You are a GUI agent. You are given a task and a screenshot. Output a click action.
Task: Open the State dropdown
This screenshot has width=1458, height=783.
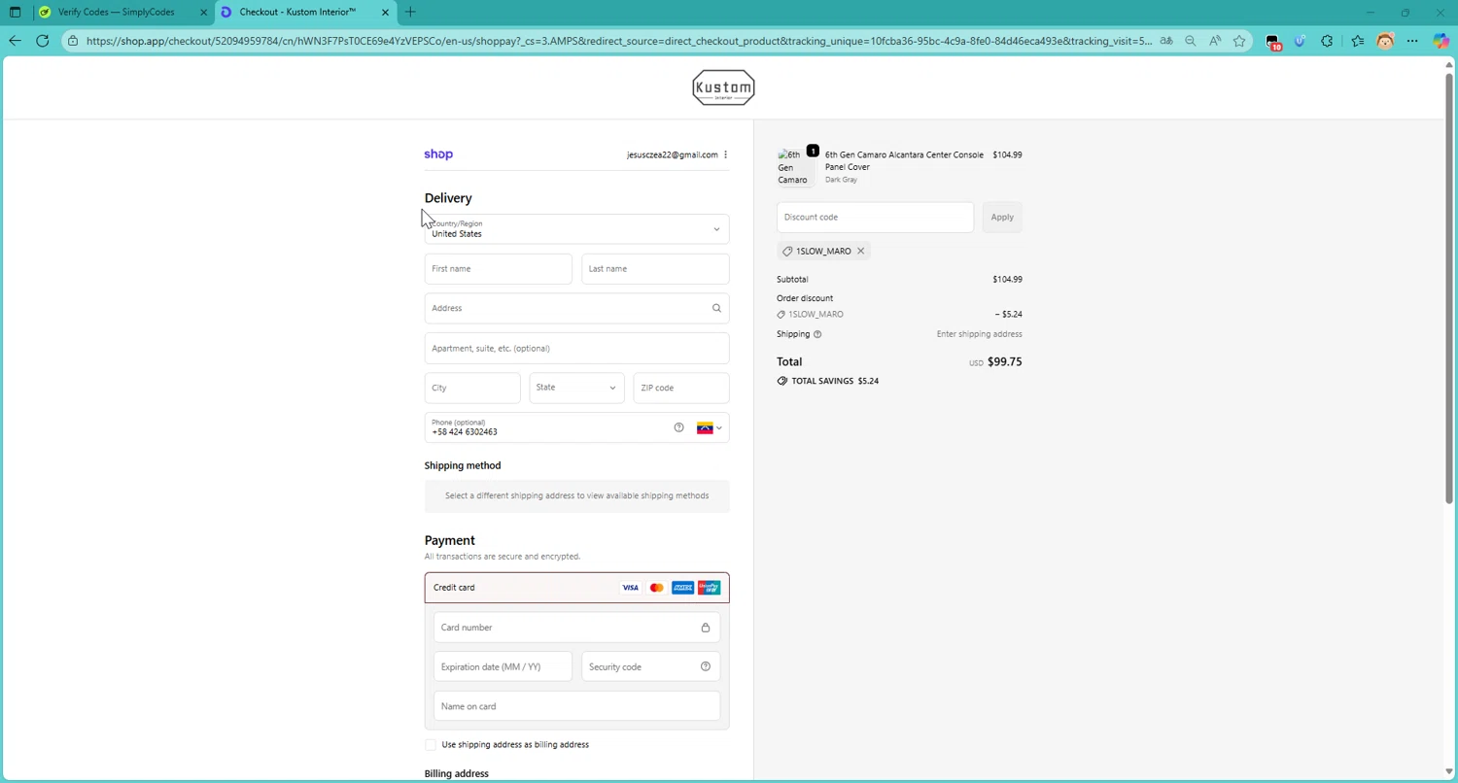576,388
